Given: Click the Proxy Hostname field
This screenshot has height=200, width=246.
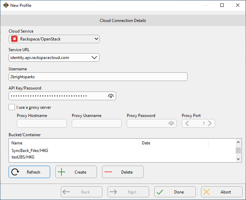Looking at the screenshot, I should [42, 123].
